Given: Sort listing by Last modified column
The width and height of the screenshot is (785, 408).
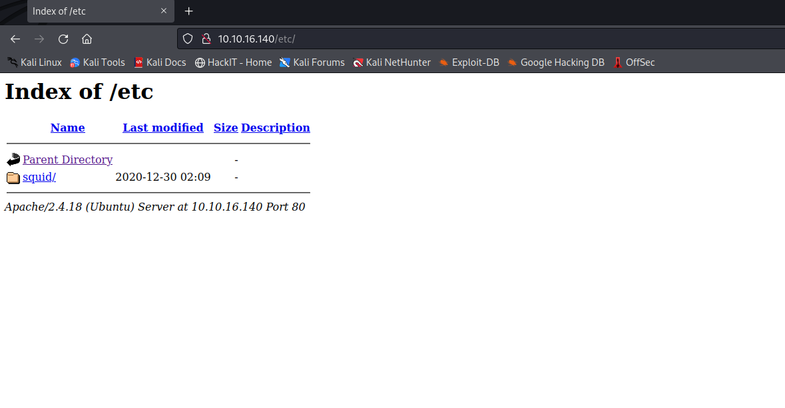Looking at the screenshot, I should tap(163, 128).
